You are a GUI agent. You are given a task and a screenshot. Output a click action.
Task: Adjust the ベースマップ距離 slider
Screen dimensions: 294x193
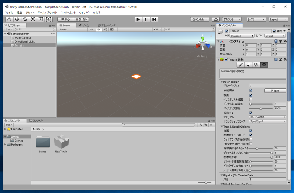click(261, 108)
